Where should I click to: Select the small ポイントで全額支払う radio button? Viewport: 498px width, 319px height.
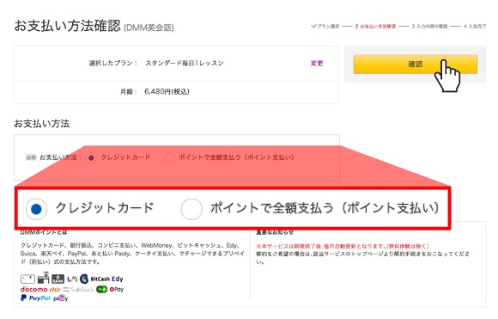pyautogui.click(x=169, y=157)
